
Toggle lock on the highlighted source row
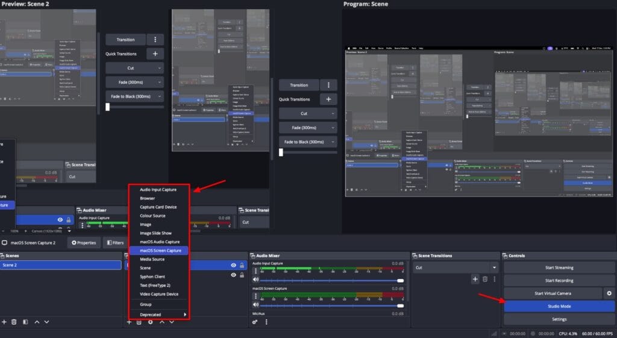(x=242, y=265)
